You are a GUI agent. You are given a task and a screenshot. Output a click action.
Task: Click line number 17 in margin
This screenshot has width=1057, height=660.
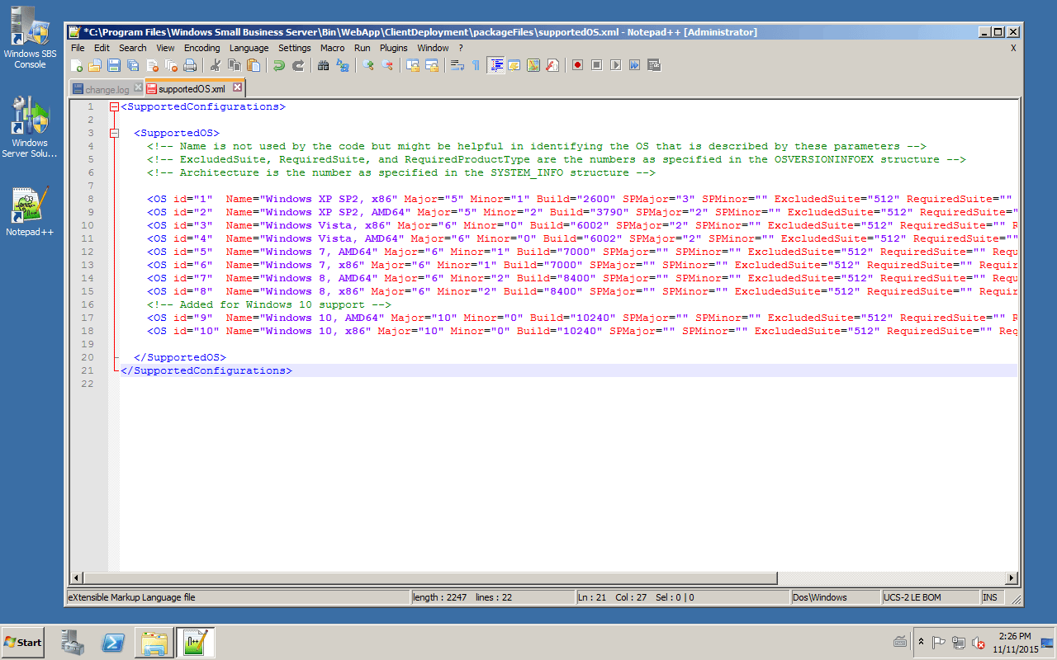click(88, 318)
